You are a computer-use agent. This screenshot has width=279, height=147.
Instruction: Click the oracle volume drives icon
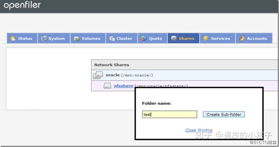98,75
